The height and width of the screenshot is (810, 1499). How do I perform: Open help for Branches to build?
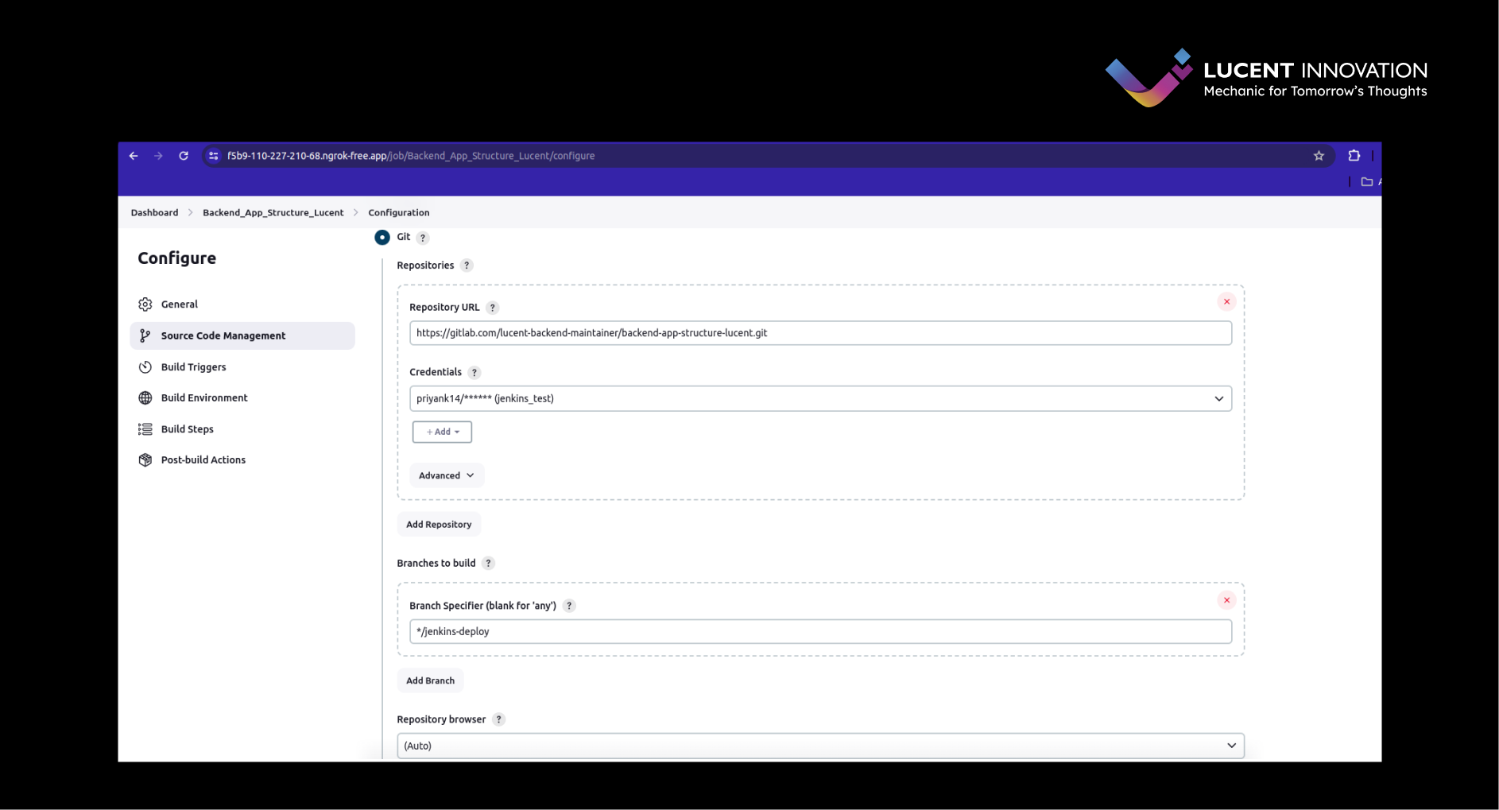click(488, 564)
